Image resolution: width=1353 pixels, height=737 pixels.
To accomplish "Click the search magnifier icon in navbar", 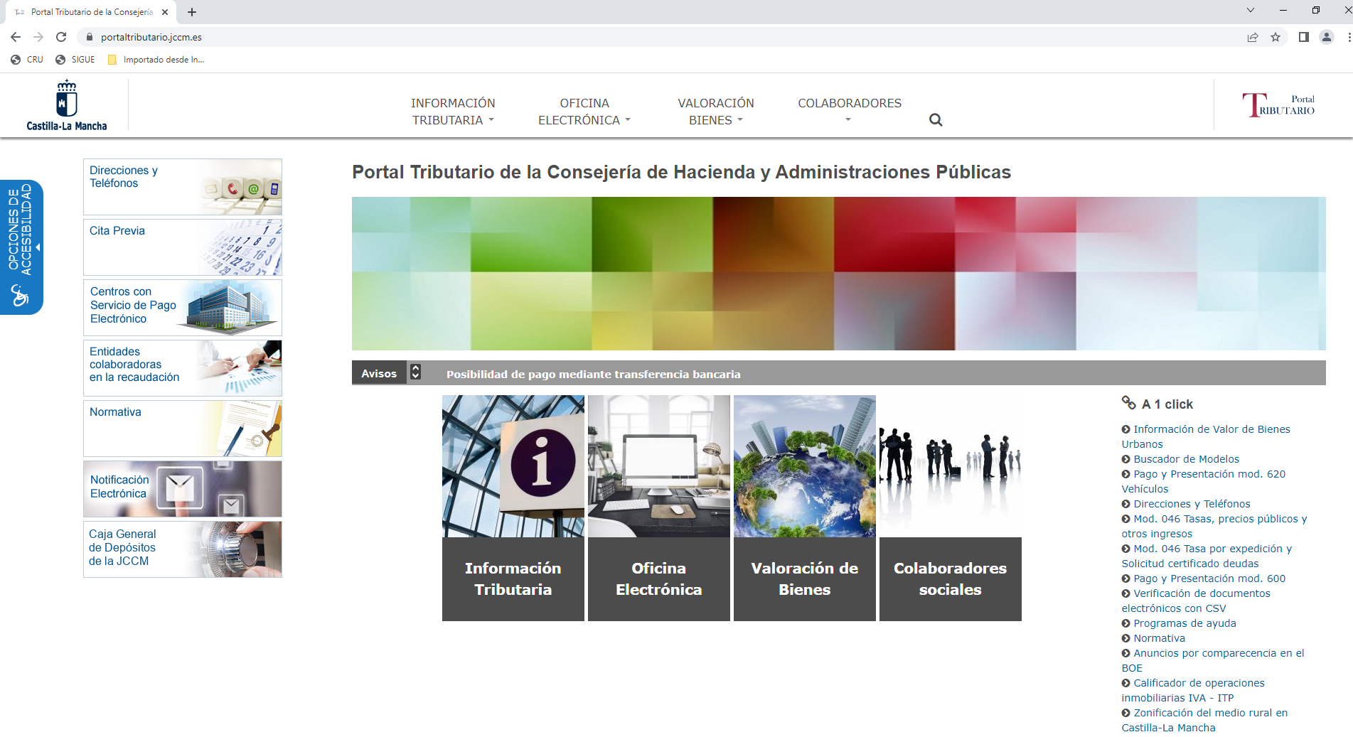I will 935,120.
